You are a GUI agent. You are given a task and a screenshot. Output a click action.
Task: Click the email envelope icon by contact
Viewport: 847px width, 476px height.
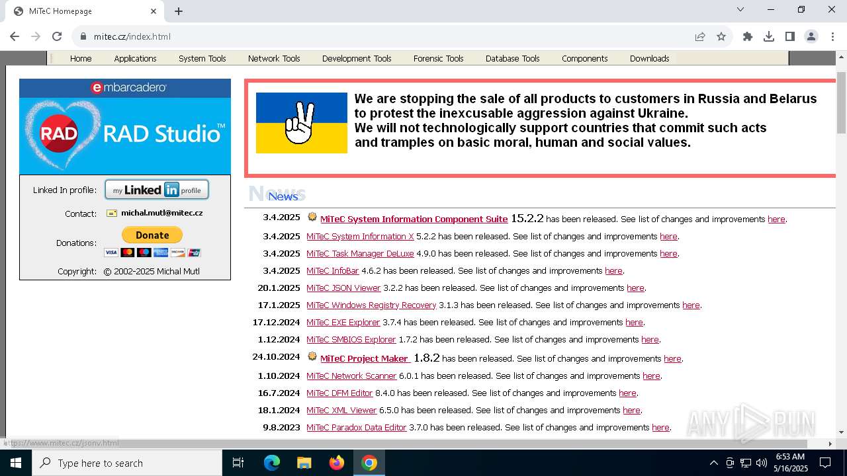112,214
